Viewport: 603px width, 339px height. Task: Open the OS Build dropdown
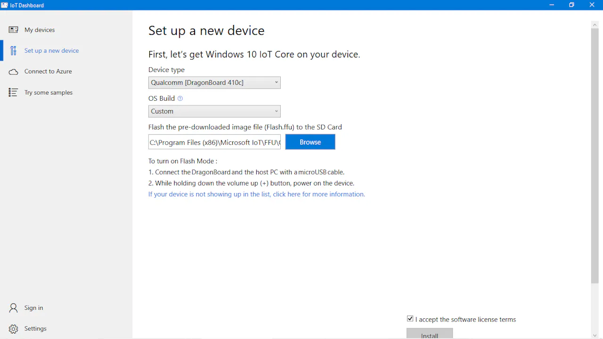click(x=214, y=112)
